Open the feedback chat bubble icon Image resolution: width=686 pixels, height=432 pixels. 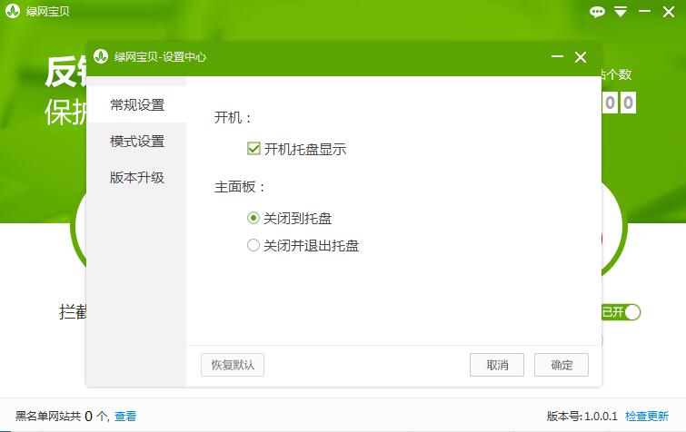pyautogui.click(x=597, y=12)
